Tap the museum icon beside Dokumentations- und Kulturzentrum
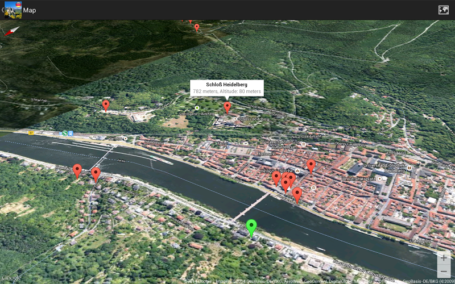 point(304,144)
